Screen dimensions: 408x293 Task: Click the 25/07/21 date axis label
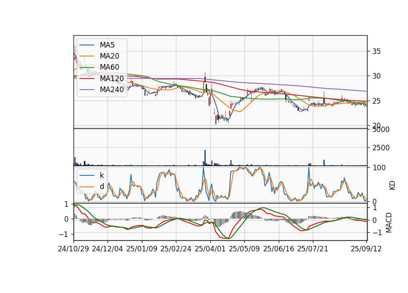click(313, 249)
